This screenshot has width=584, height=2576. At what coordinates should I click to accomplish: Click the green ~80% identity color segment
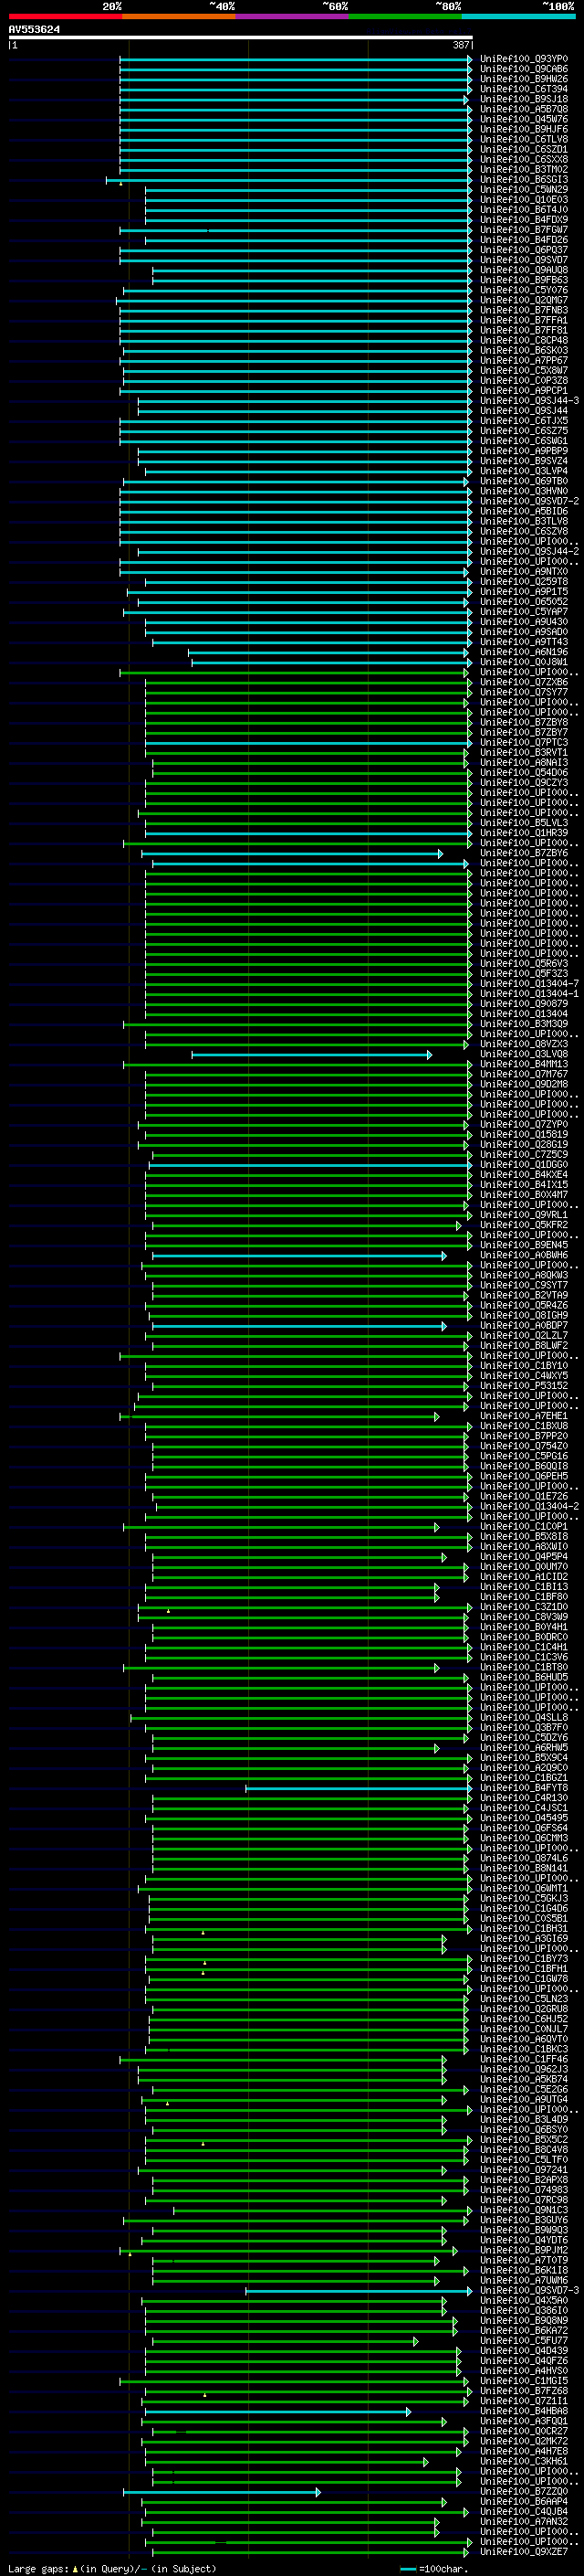(x=405, y=17)
